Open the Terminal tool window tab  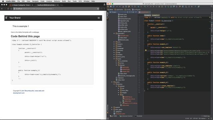click(x=138, y=116)
